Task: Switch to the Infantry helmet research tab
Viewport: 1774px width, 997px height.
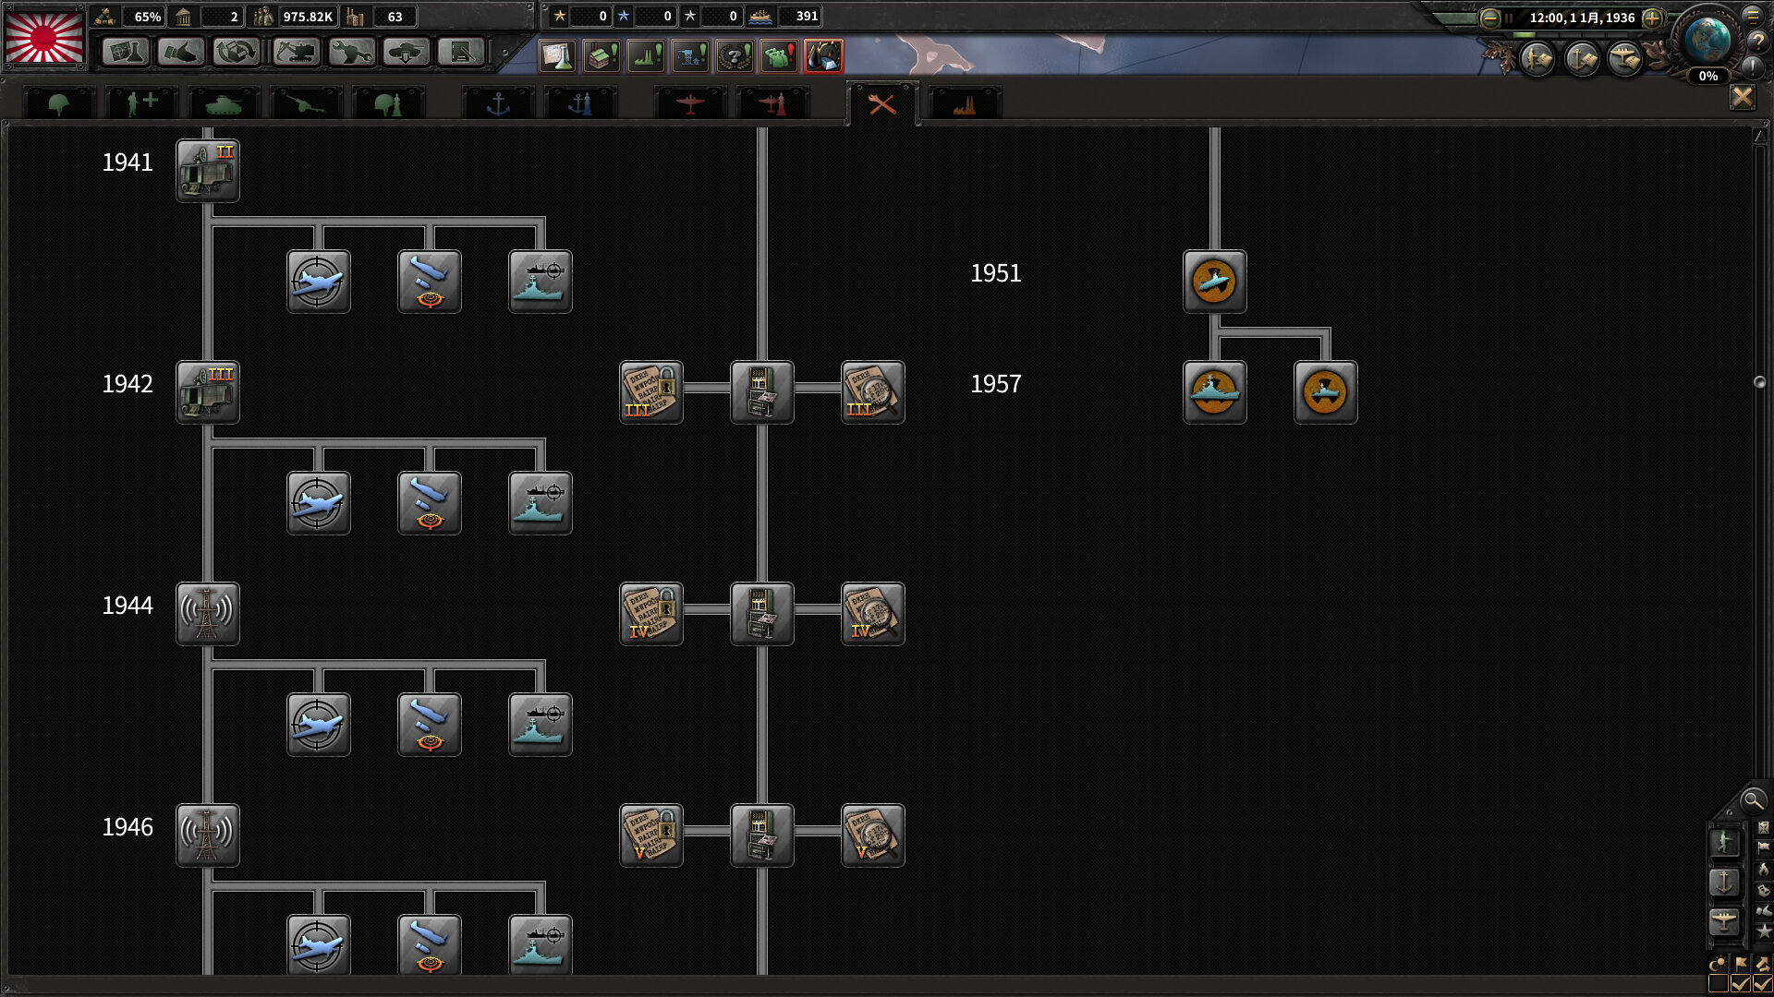Action: (59, 104)
